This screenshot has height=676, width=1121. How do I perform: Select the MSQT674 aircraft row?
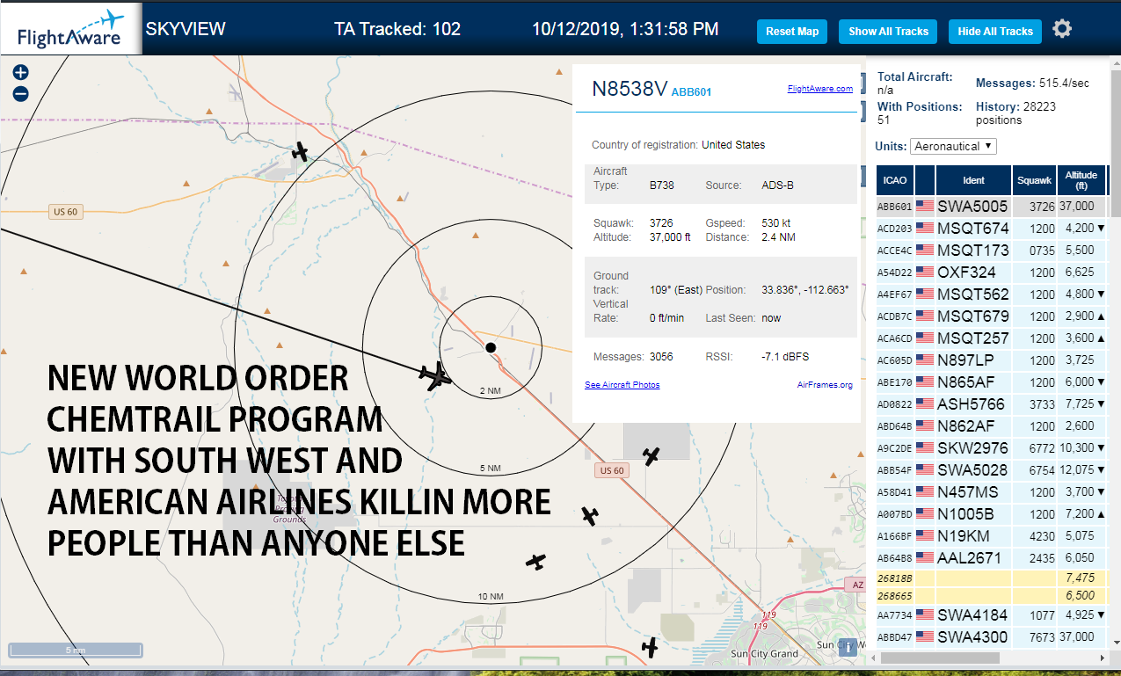click(x=991, y=228)
